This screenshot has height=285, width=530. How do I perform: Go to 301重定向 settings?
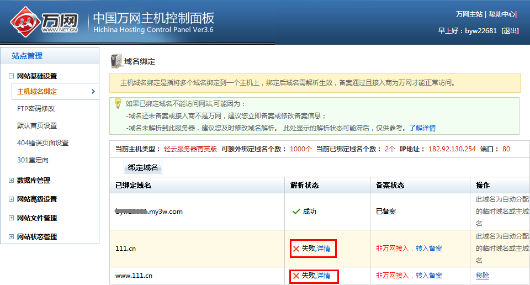(x=33, y=160)
